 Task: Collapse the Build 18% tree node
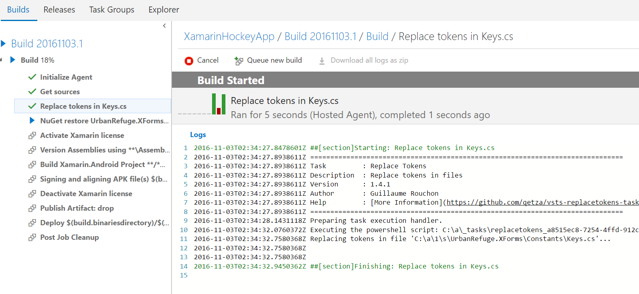1,60
